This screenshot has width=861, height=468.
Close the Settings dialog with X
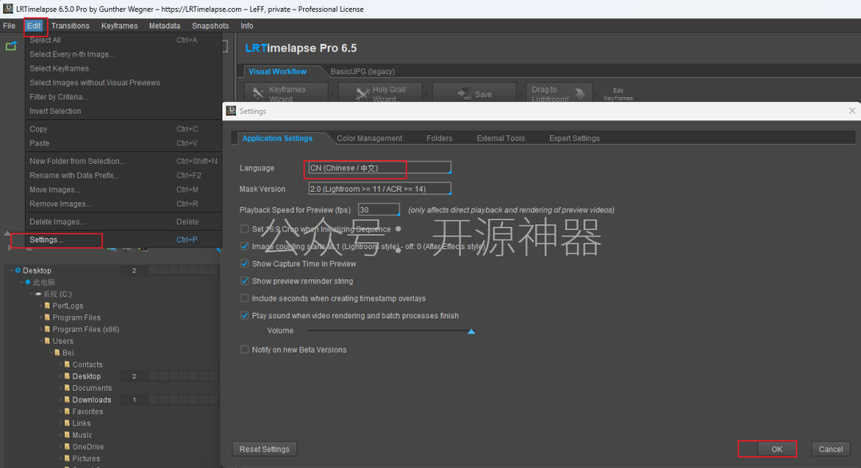click(851, 111)
